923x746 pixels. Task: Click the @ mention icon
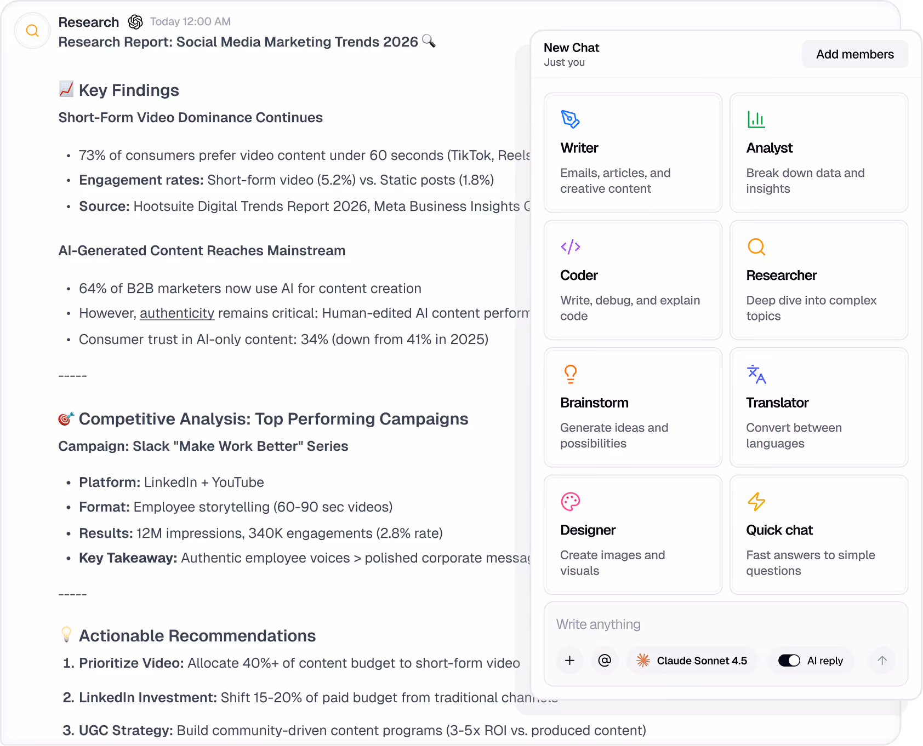coord(605,661)
